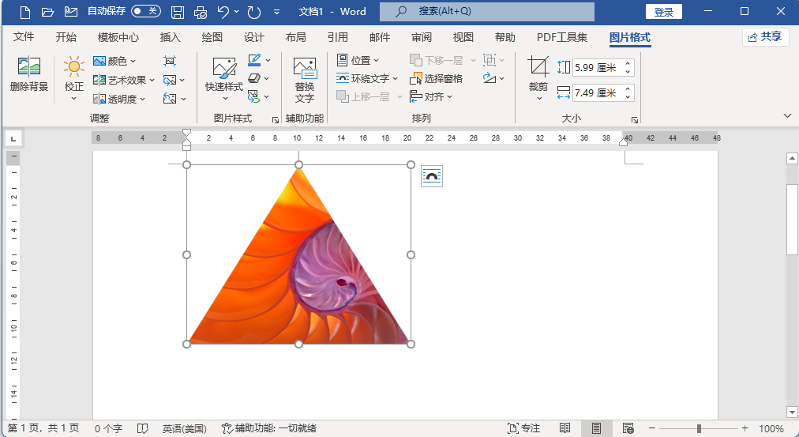Click the 搜索(Alt+Q) search box
Image resolution: width=799 pixels, height=437 pixels.
coord(486,11)
